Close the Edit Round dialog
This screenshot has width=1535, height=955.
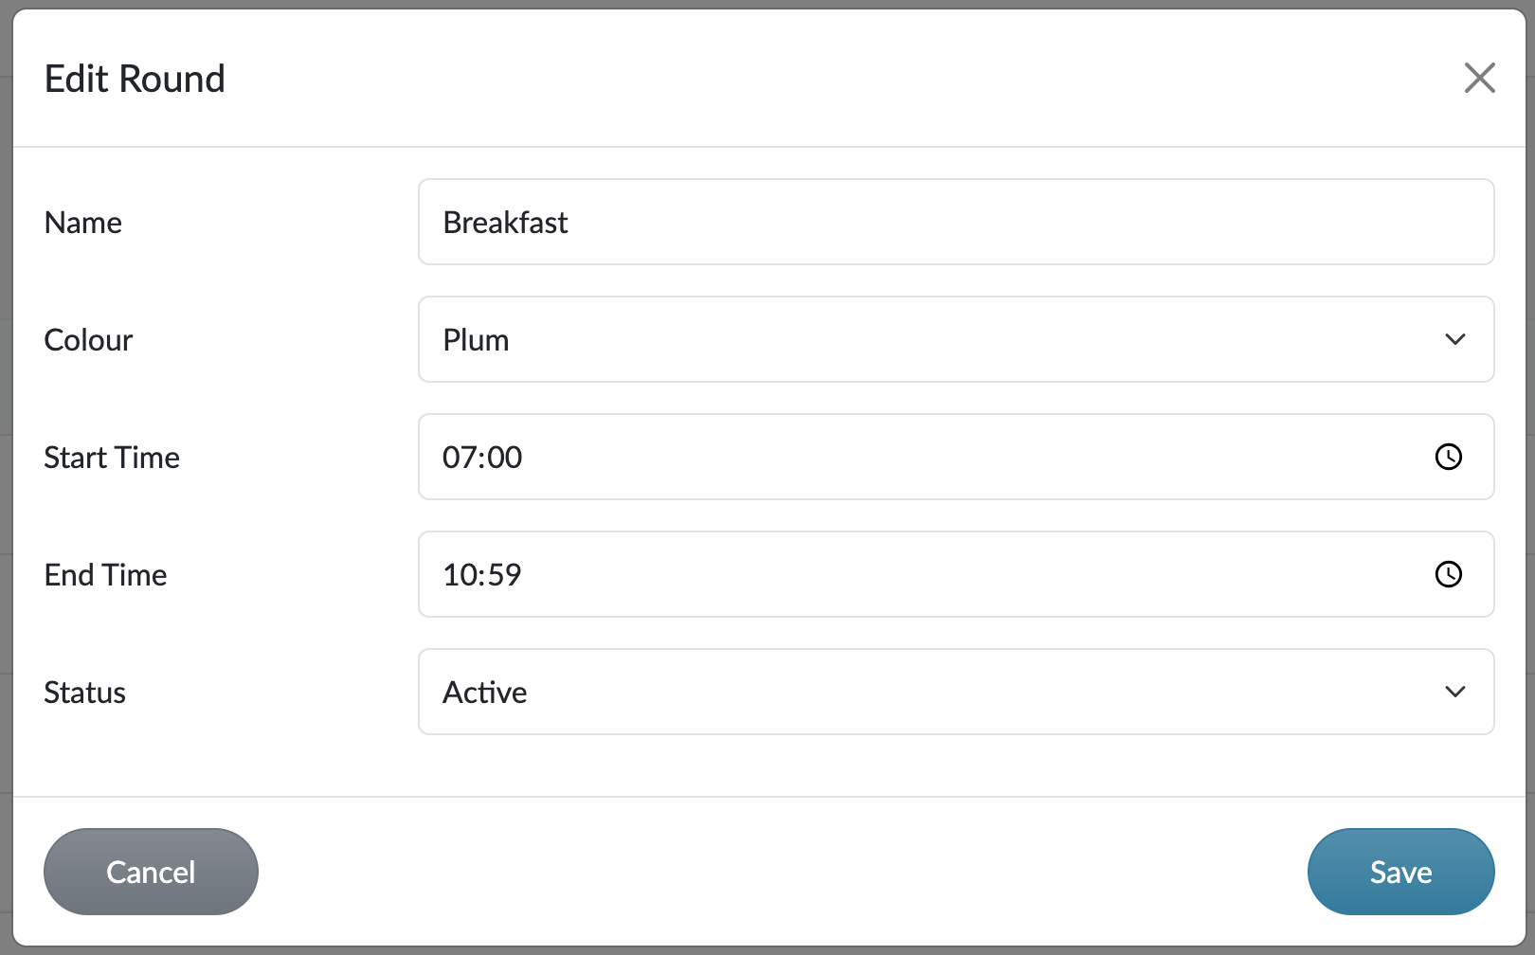pos(1479,78)
